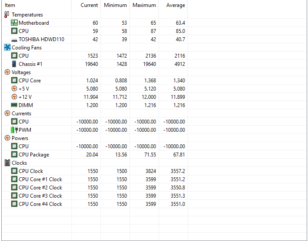Select the Chassis #1 fan row label
The height and width of the screenshot is (241, 308).
click(30, 64)
